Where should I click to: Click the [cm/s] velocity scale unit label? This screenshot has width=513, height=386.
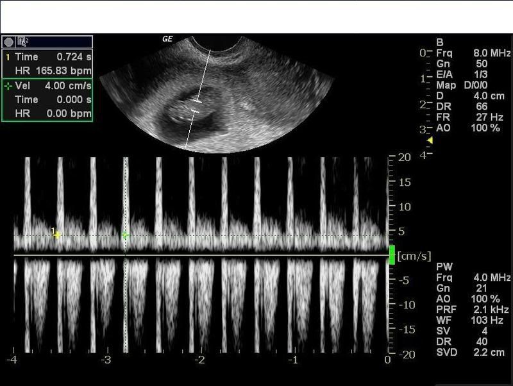pos(414,256)
